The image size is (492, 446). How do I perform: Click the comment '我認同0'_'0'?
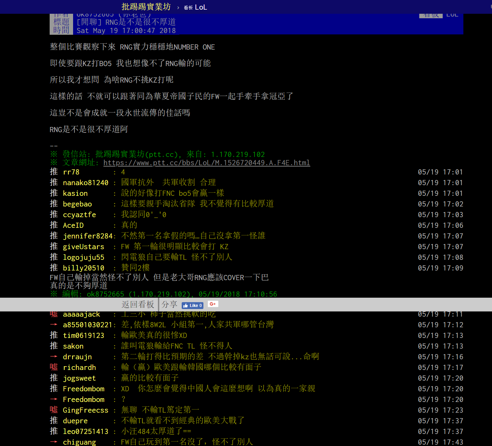point(144,215)
